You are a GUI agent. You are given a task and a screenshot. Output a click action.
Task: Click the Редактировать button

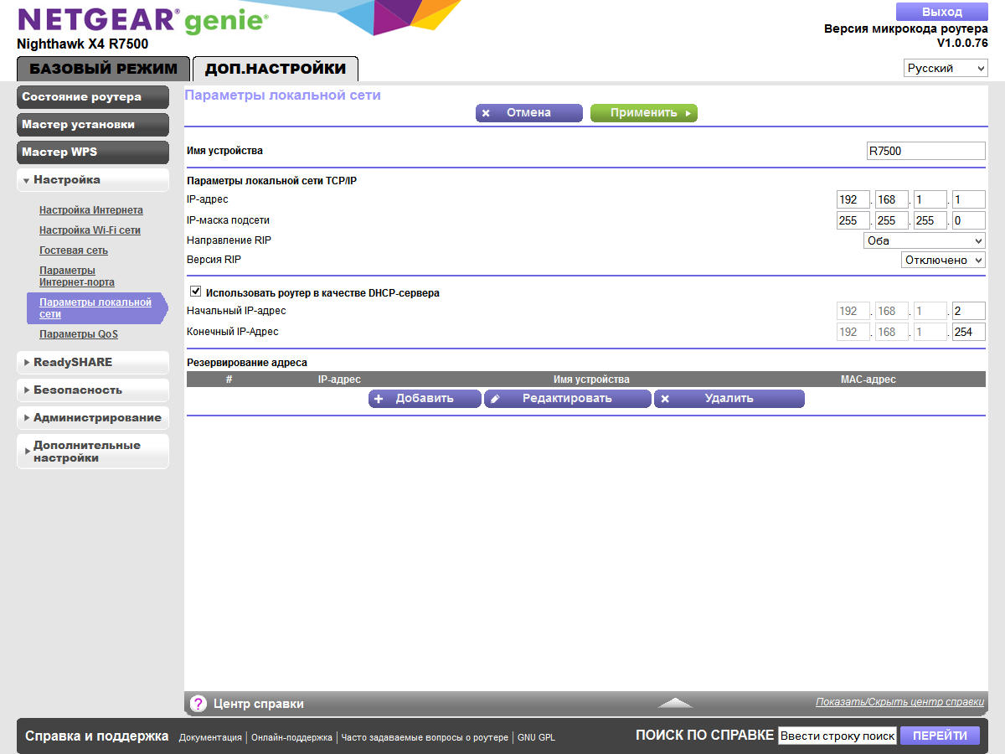coord(568,399)
